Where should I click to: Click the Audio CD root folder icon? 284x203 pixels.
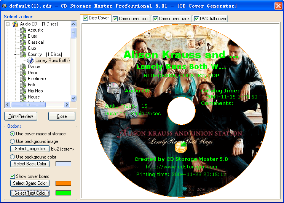coord(15,24)
